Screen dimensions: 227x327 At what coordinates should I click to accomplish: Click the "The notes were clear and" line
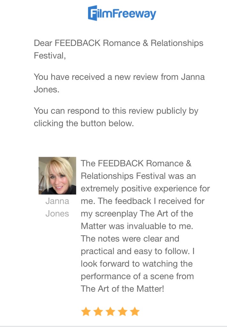(x=130, y=239)
